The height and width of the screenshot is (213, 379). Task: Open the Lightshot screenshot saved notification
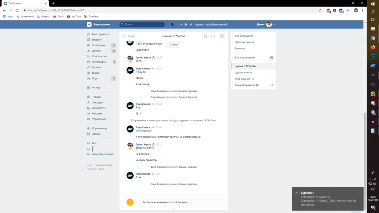click(327, 199)
